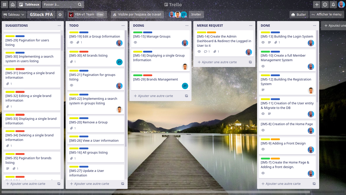Open the Butler automation button
Viewport: 346px width, 195px height.
299,15
